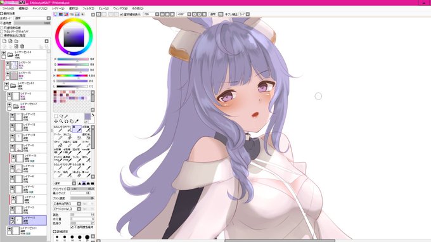Image resolution: width=431 pixels, height=242 pixels.
Task: Swap foreground and background colors
Action: pyautogui.click(x=93, y=115)
